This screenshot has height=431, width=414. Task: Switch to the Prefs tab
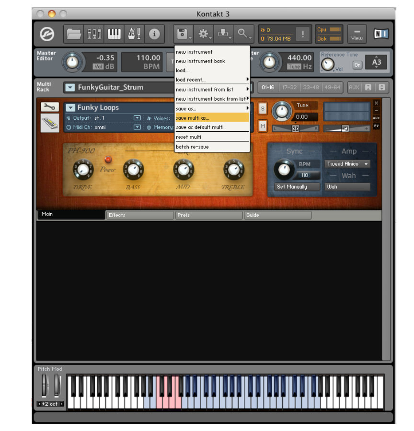tap(209, 215)
